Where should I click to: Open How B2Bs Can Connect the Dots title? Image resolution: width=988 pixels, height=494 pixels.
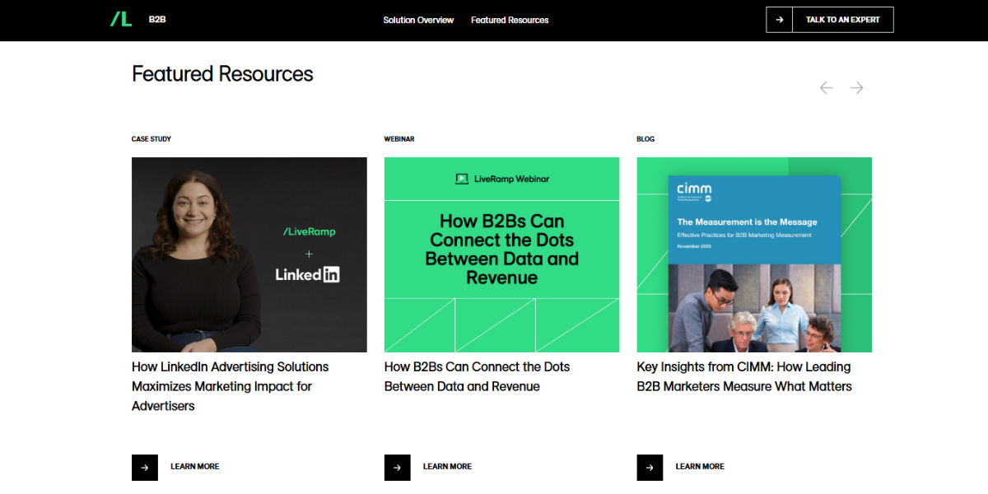[x=478, y=376]
